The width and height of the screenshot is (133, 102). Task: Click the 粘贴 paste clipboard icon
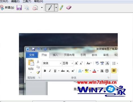31,63
